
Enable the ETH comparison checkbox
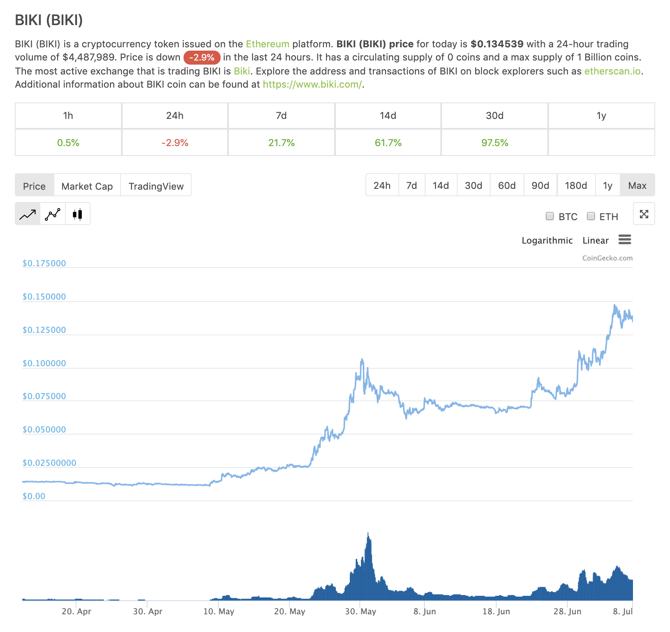tap(591, 216)
